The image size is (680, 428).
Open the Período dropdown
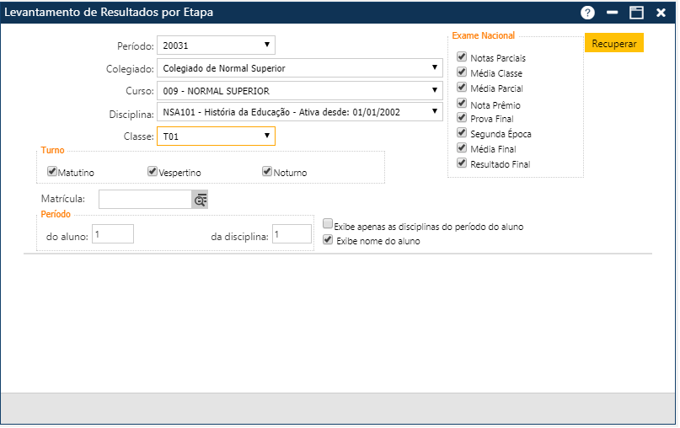(216, 45)
